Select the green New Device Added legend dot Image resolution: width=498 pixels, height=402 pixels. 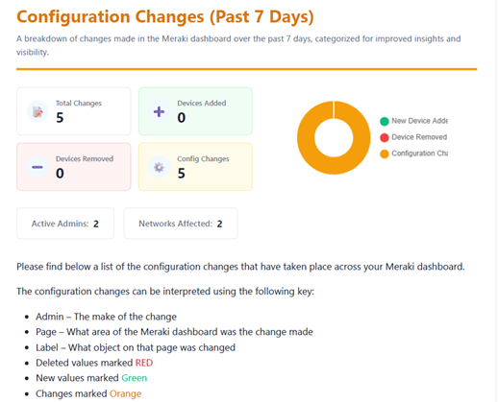[385, 121]
